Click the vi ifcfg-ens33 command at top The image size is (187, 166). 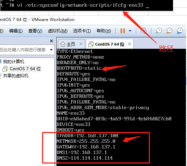point(80,5)
